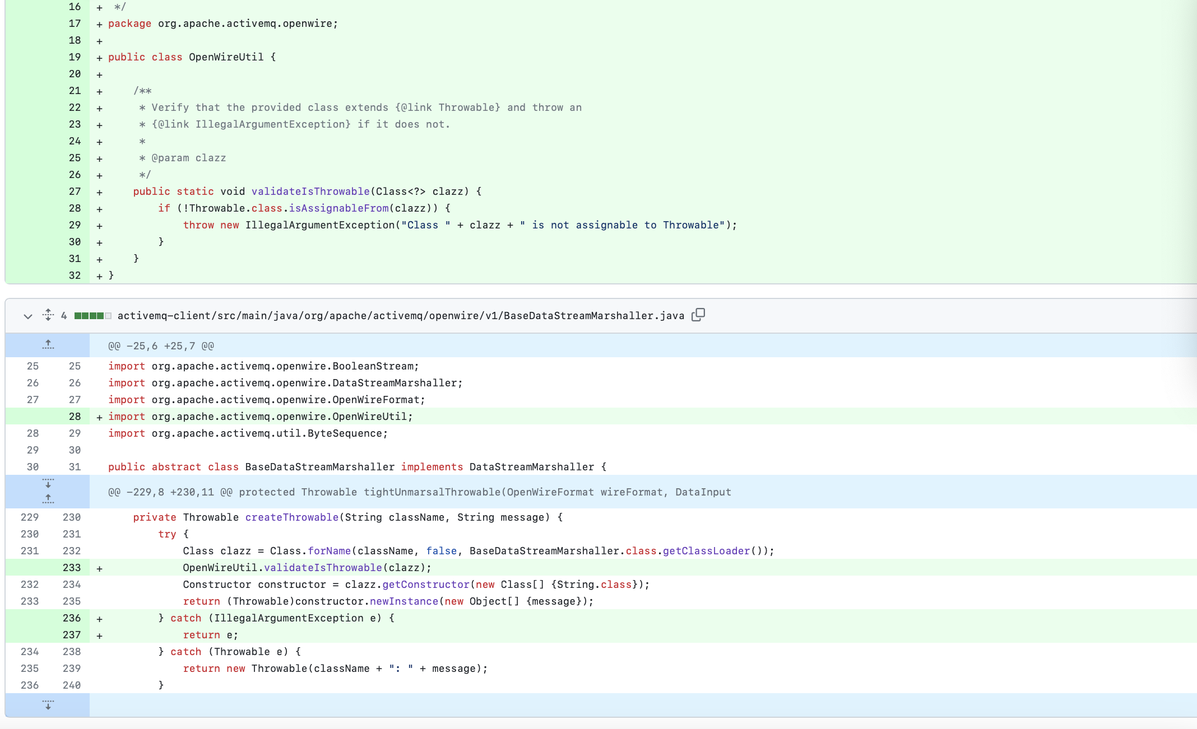Click the 'import org.apache.activemq.util.ByteSequence;' line
The width and height of the screenshot is (1197, 729).
[x=248, y=433]
